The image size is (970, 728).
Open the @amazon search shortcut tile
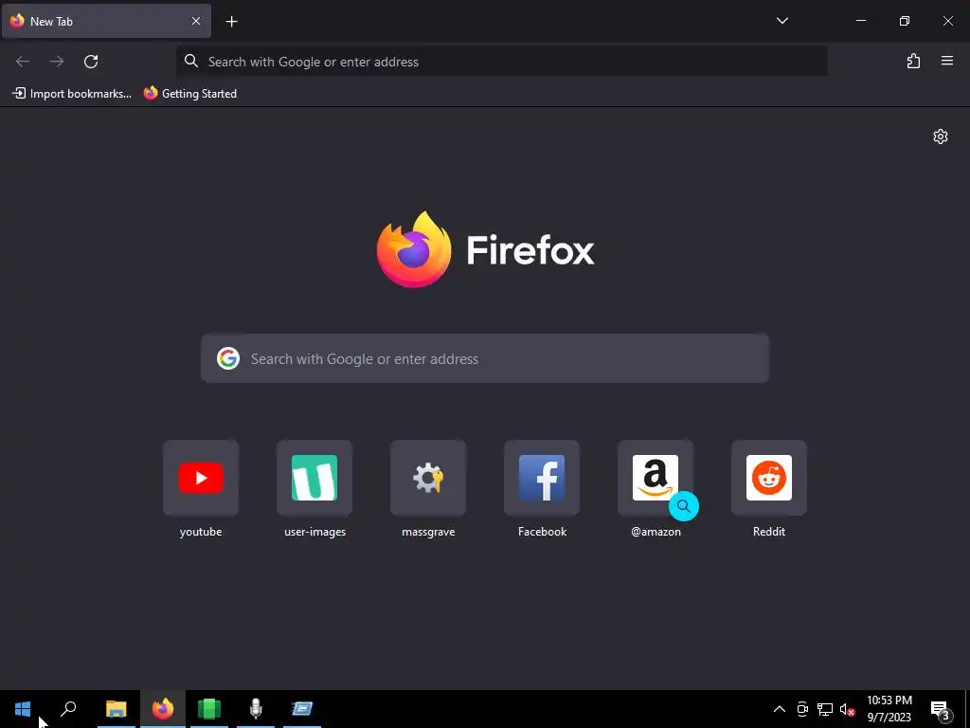click(656, 478)
